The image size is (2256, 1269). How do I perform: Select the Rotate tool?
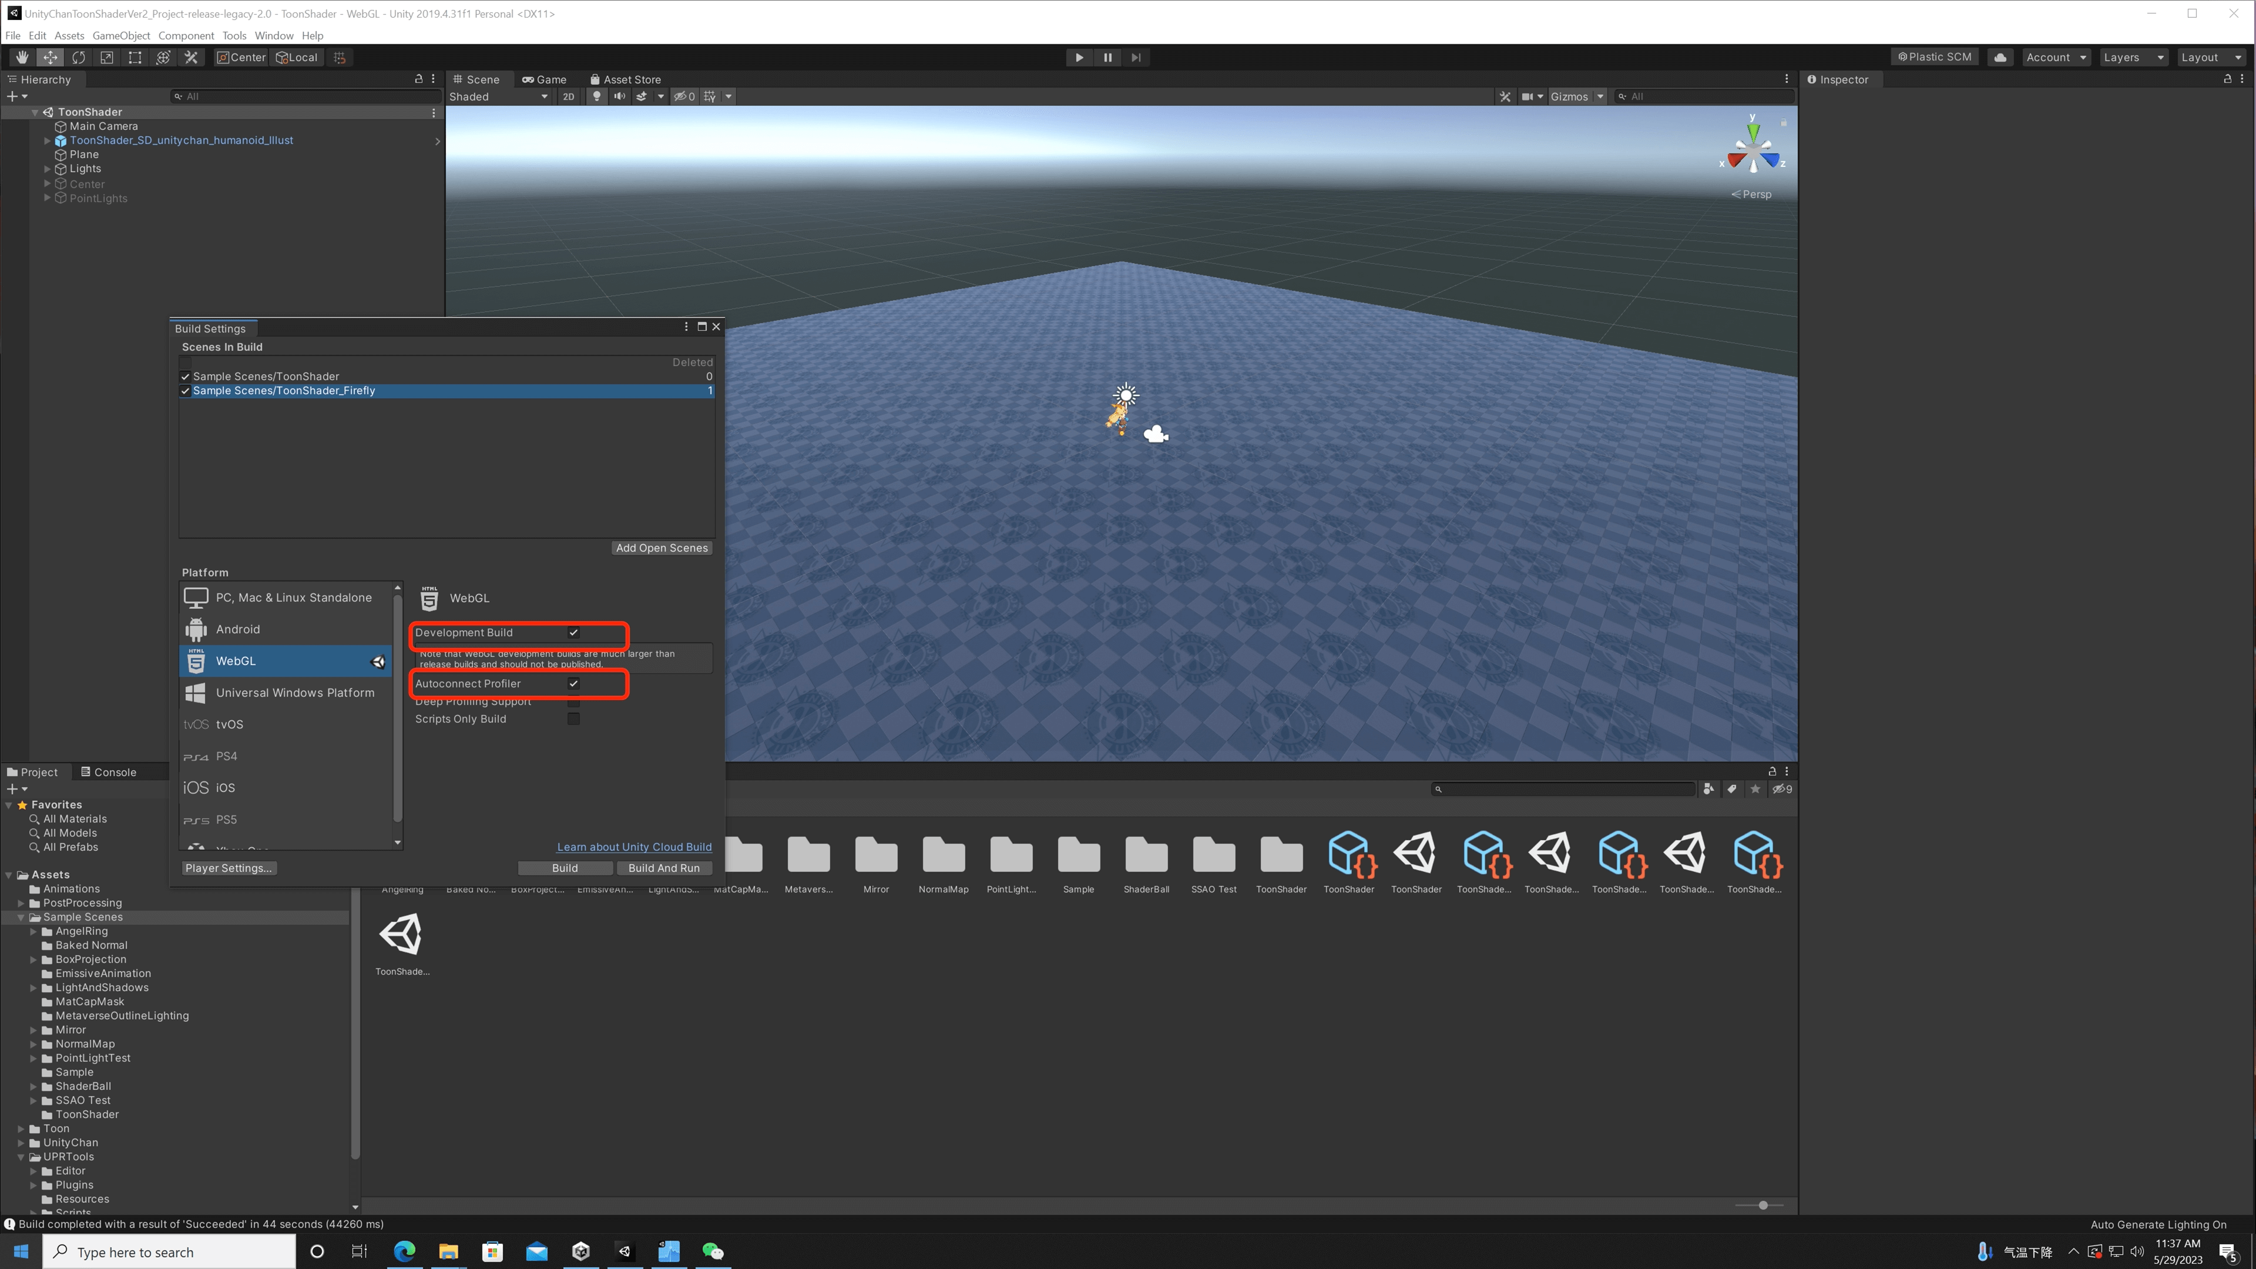tap(79, 57)
